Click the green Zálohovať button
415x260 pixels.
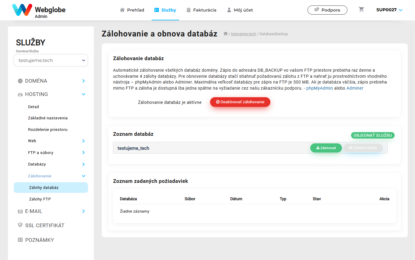pos(326,148)
